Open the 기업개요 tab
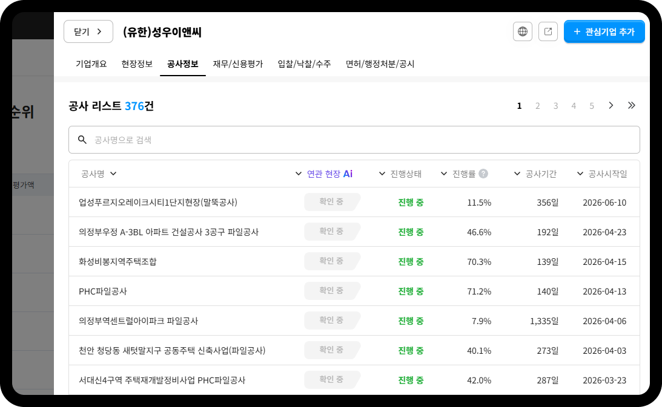 [91, 63]
